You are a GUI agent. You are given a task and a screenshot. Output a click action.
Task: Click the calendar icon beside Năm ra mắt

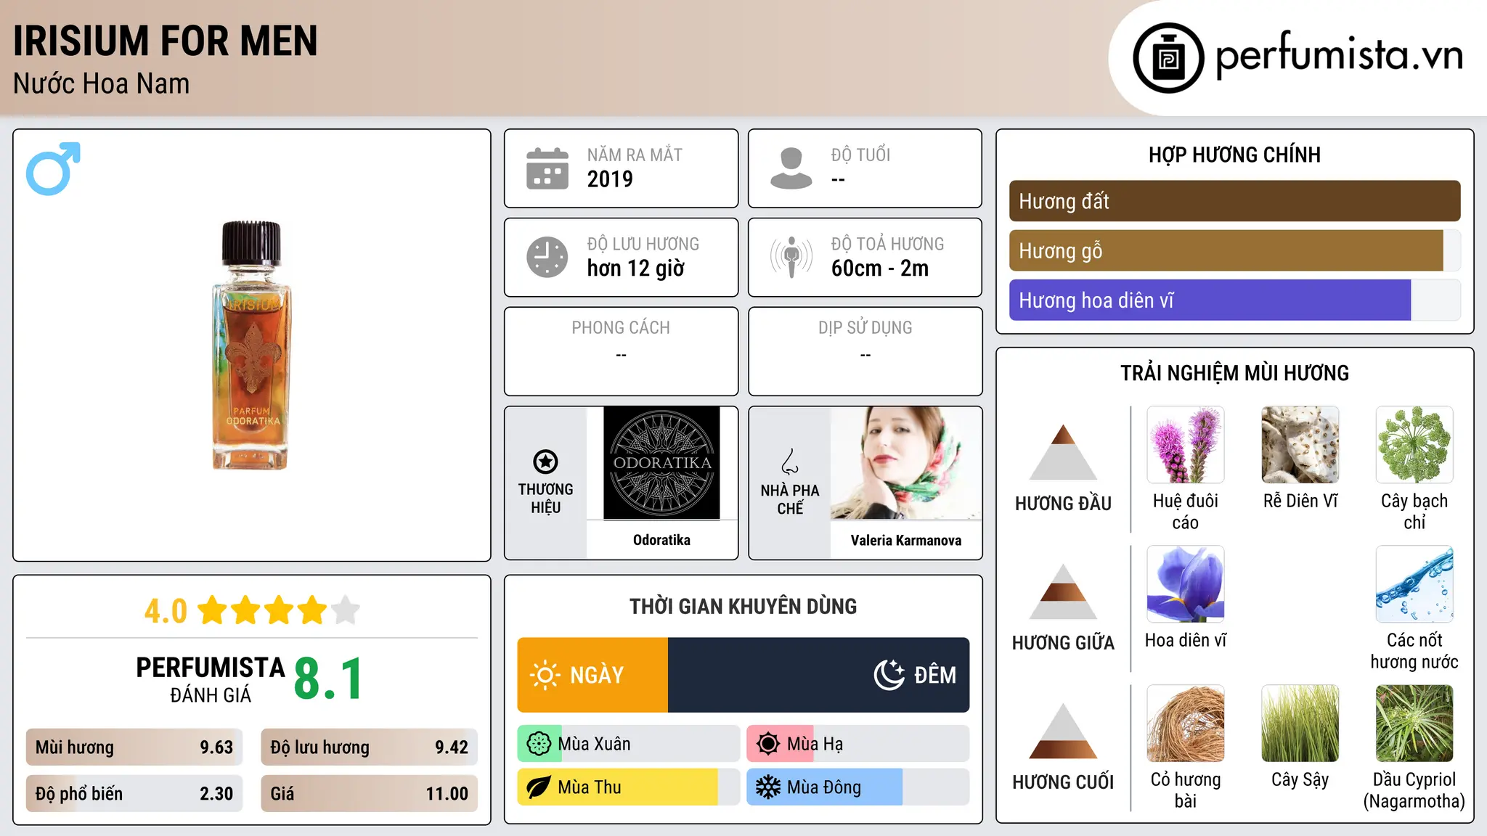(547, 168)
